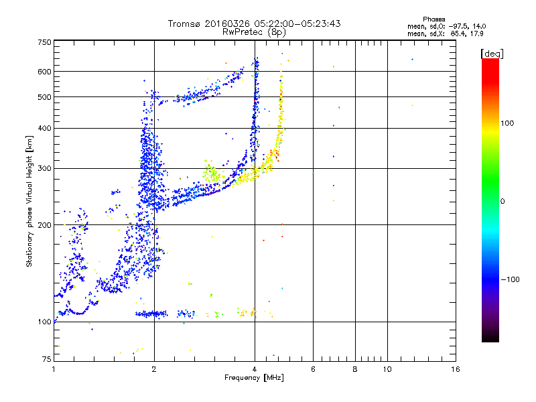Click the 'Stationary phase Virtual Height [km]' axis title
Screen dimensions: 536x402
(x=29, y=202)
